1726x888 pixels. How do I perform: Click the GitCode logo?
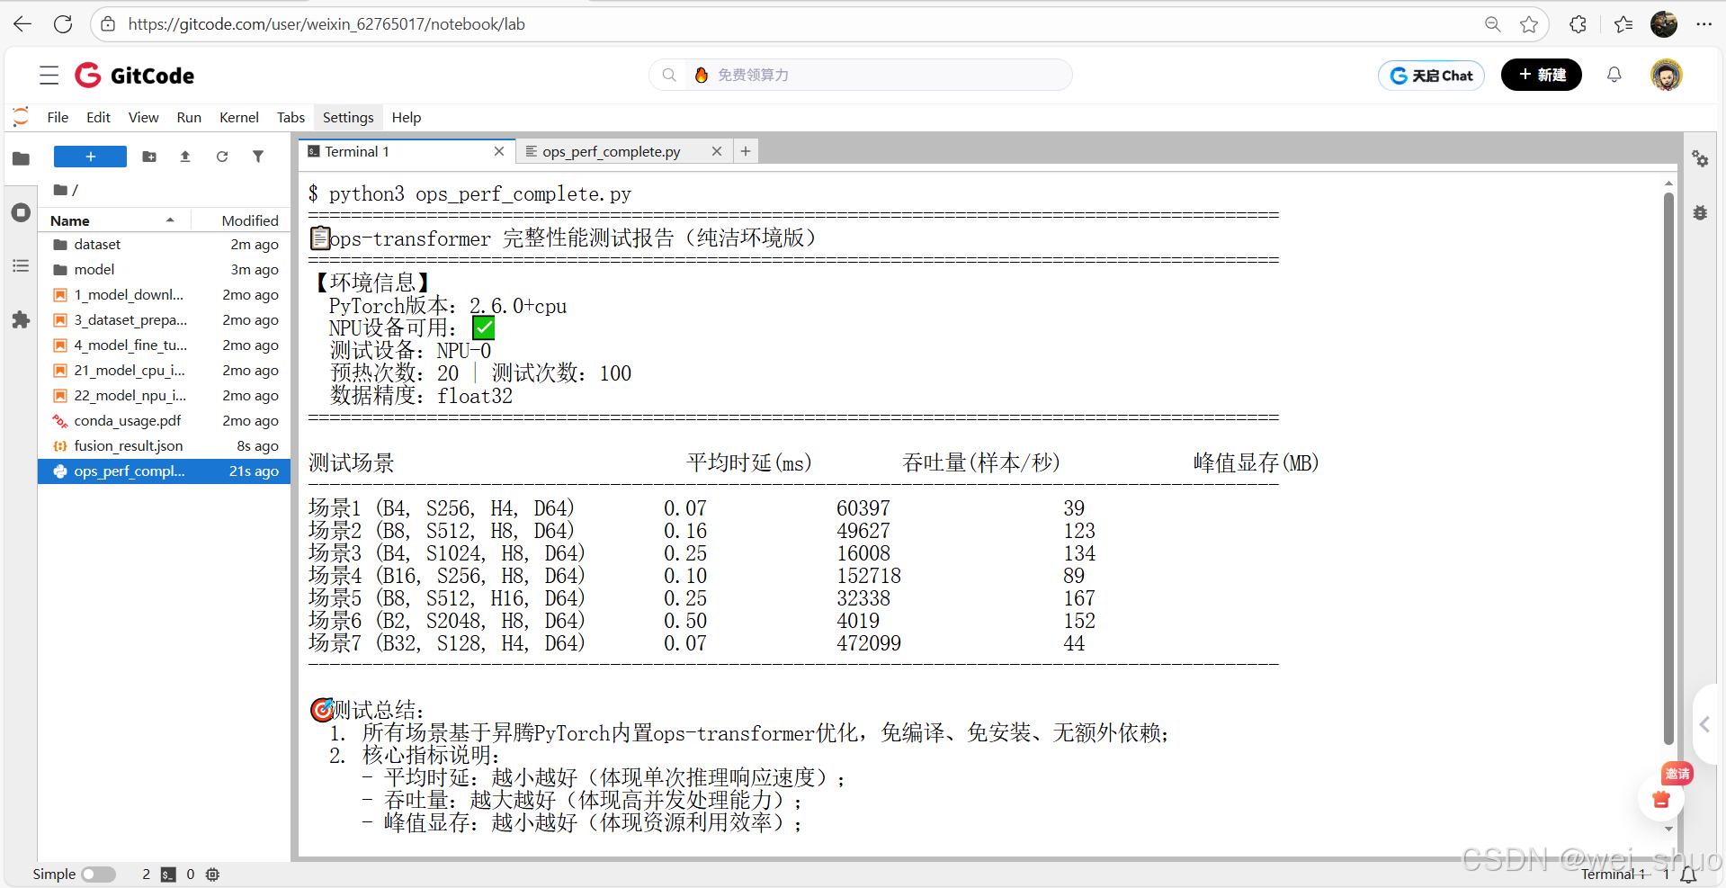[x=135, y=75]
